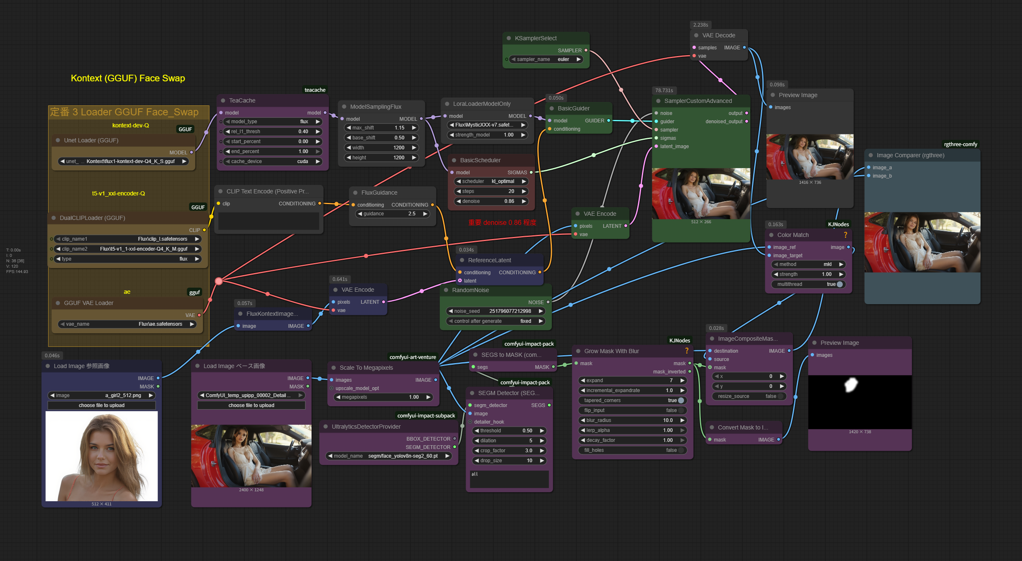Screen dimensions: 1022x561
Task: Toggle the multithread switch in Color Match
Action: (839, 284)
